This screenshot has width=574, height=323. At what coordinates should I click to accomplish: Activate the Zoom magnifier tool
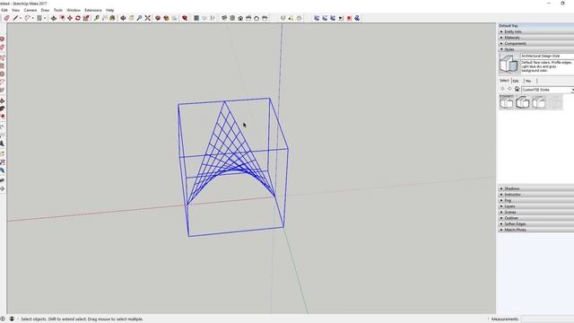click(139, 18)
